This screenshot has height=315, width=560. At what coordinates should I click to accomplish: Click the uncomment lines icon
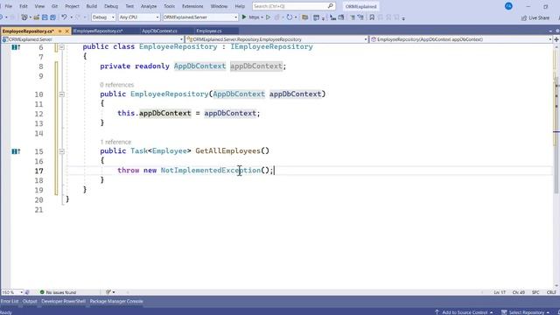(360, 17)
